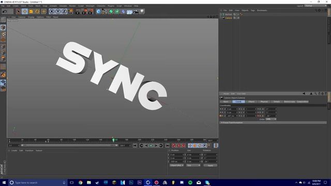The image size is (331, 186).
Task: Click the Record Active Objects button
Action: (x=174, y=146)
